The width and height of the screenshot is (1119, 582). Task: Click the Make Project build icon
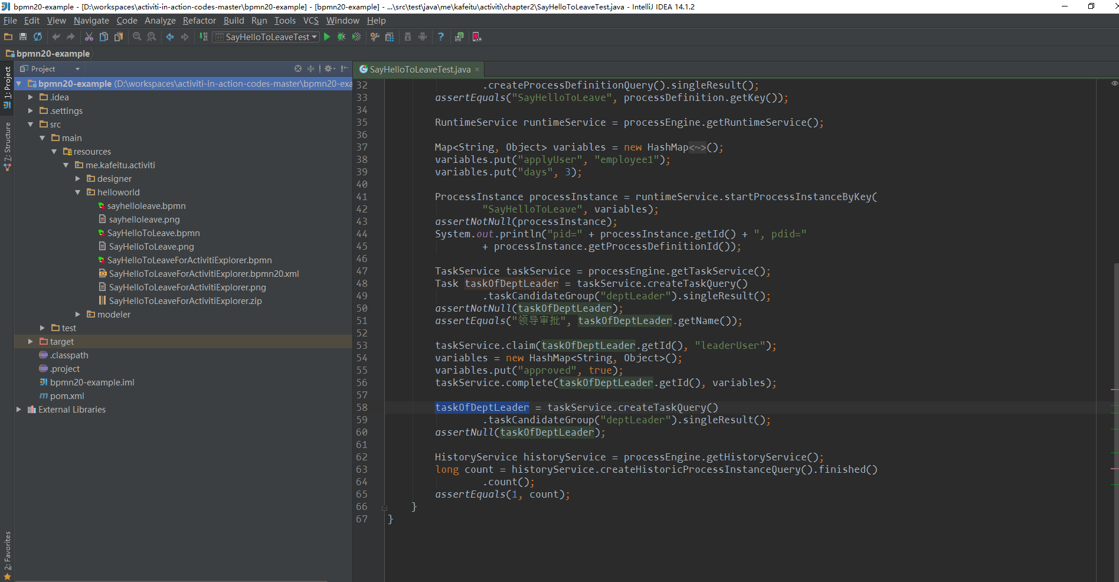pyautogui.click(x=203, y=37)
